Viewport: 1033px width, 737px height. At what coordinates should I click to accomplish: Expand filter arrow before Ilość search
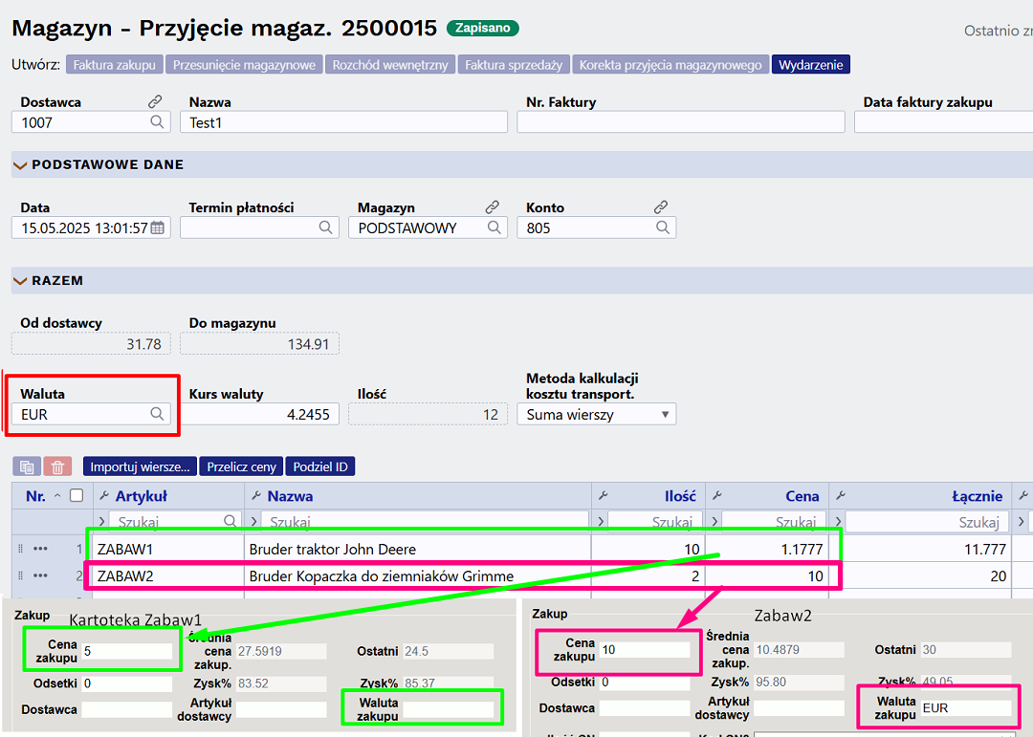(601, 522)
